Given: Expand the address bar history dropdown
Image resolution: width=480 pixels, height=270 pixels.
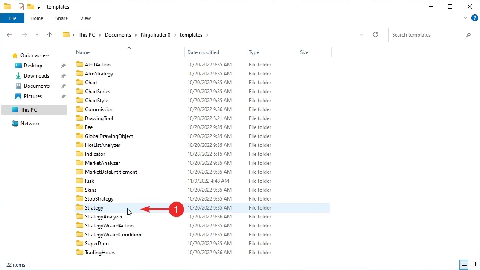Looking at the screenshot, I should tap(361, 35).
